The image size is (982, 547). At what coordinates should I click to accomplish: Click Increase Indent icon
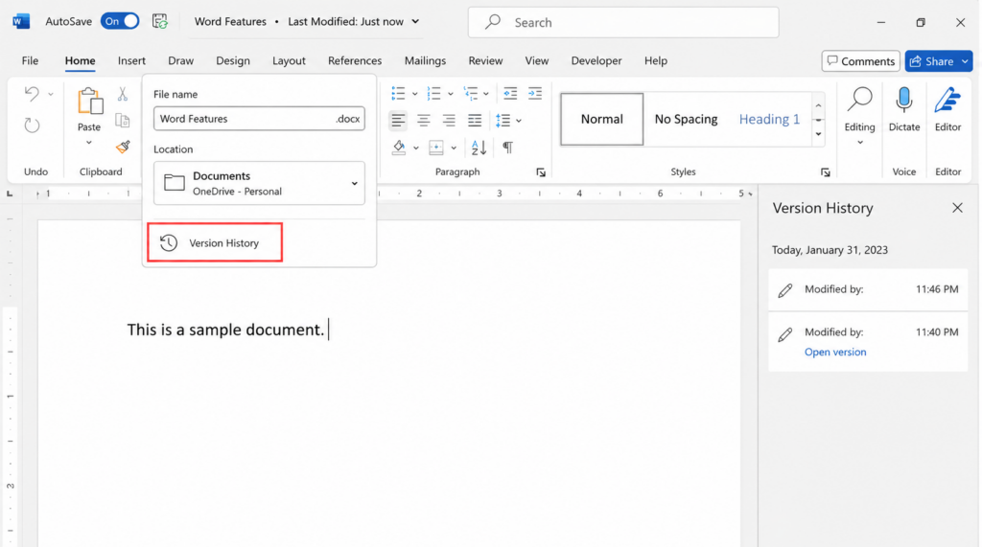535,94
